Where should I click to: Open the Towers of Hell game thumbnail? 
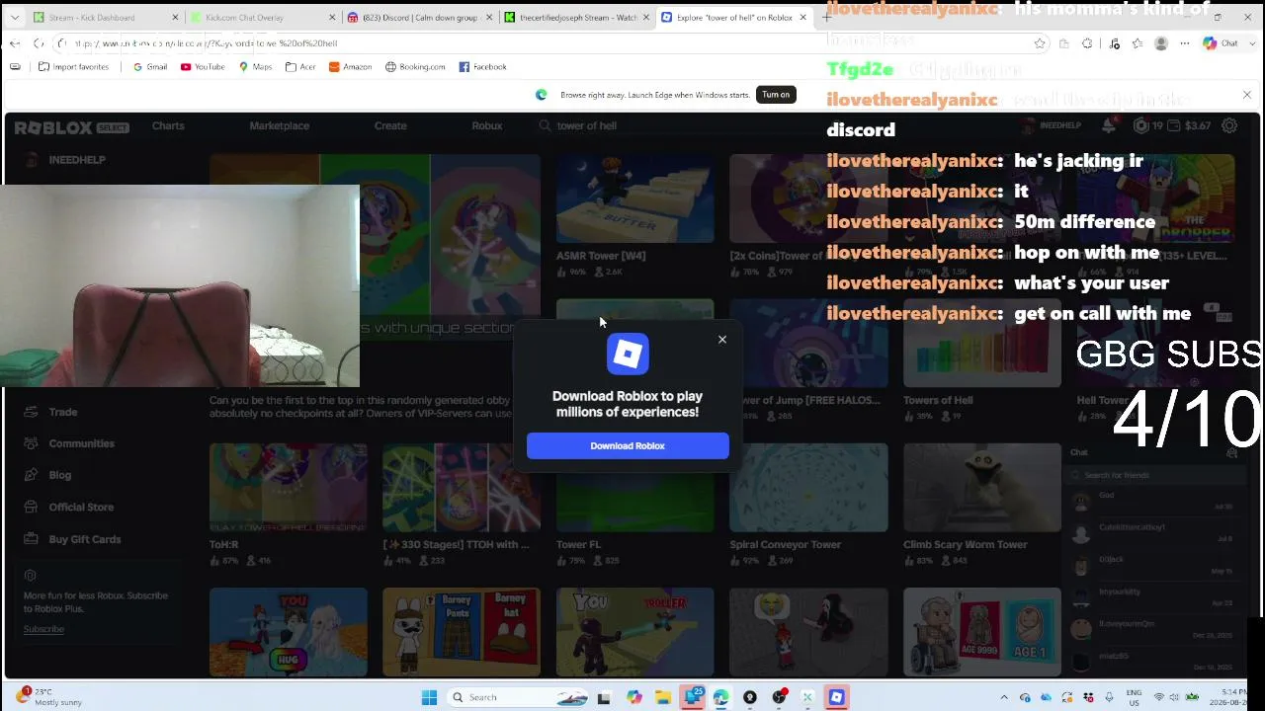[981, 344]
